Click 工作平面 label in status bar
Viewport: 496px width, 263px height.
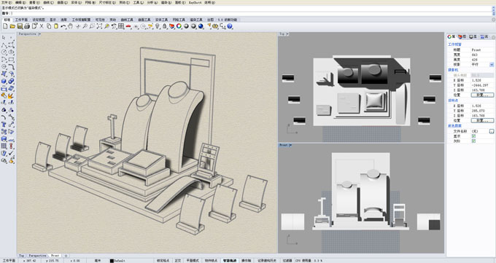coord(9,261)
